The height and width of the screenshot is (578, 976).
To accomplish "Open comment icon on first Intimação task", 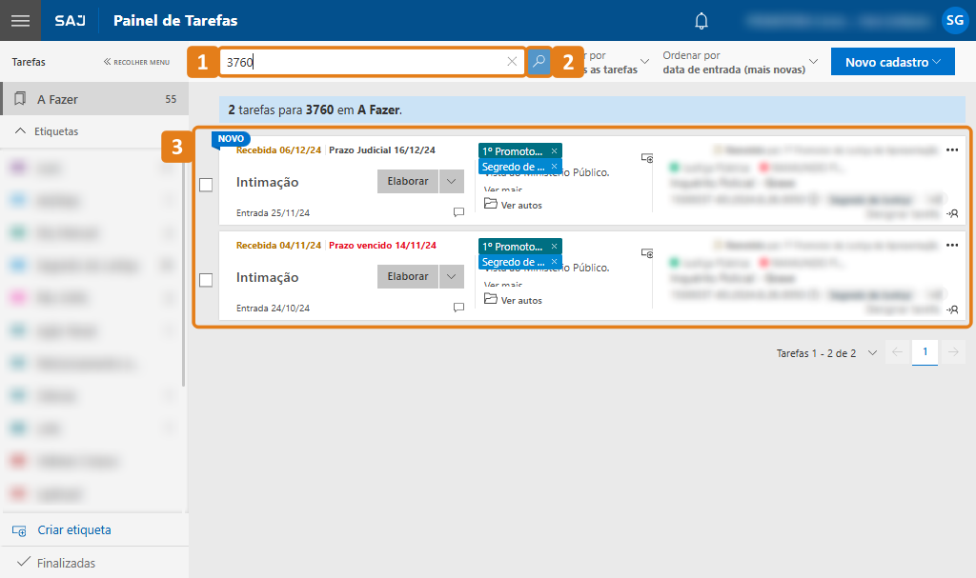I will [458, 212].
